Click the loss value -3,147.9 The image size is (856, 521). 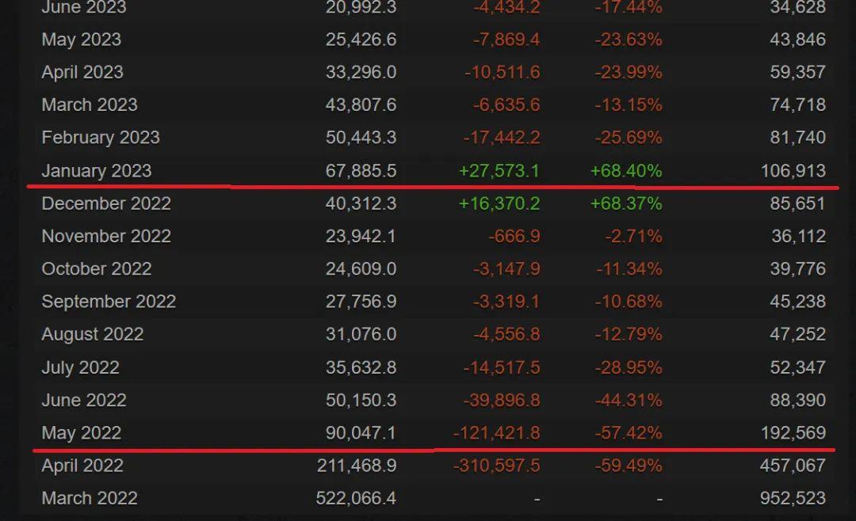click(506, 269)
